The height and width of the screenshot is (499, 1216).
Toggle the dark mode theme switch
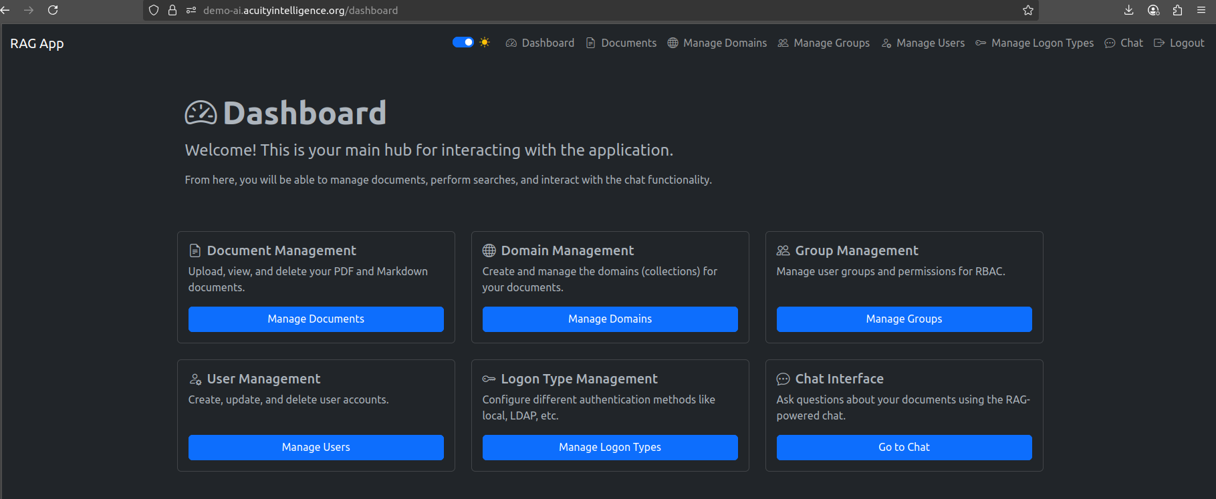463,42
